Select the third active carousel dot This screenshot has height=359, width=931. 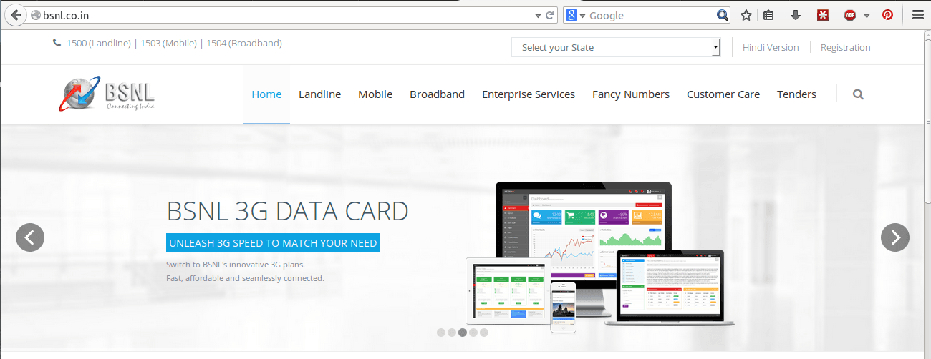tap(463, 333)
